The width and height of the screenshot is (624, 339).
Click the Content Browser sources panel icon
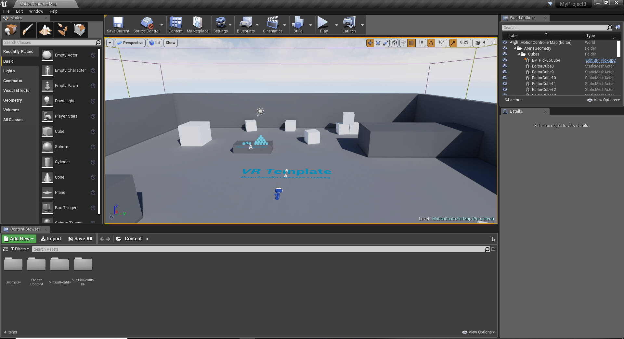pos(5,249)
